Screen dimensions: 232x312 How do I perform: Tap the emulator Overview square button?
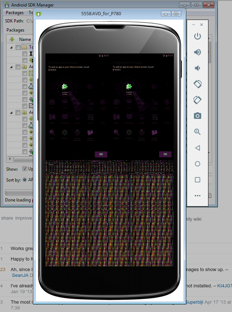coord(197,180)
